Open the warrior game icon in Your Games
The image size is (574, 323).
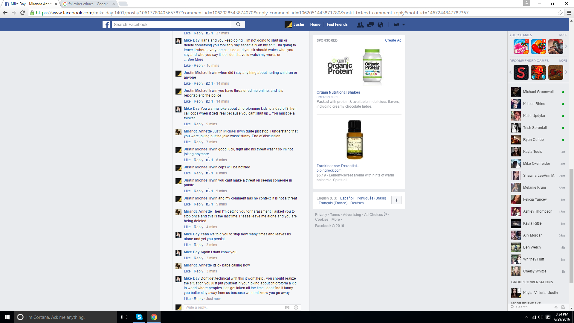click(555, 47)
